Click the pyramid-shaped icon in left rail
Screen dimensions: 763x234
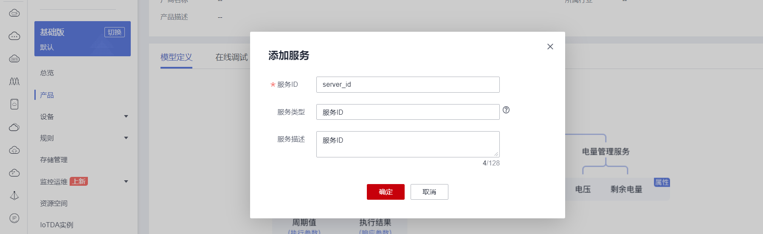(x=14, y=195)
